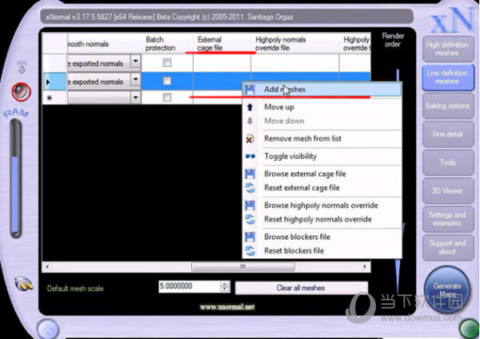The height and width of the screenshot is (339, 480).
Task: Choose Move down in context menu
Action: 322,121
